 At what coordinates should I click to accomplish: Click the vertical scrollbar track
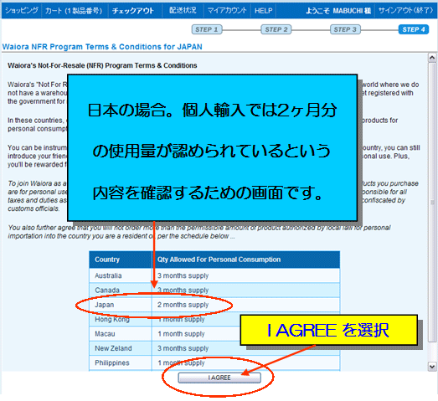[x=432, y=213]
